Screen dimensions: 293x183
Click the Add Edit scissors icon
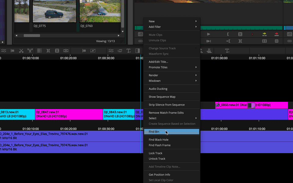click(x=21, y=51)
